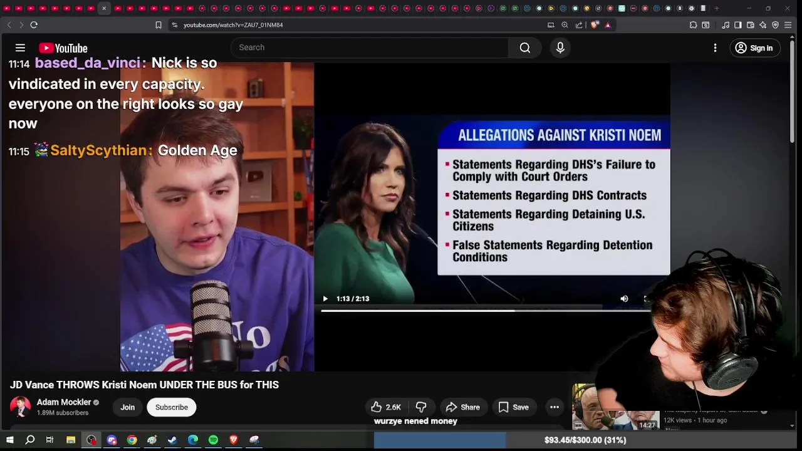Open more actions ellipsis below the video
The image size is (802, 451).
point(555,407)
